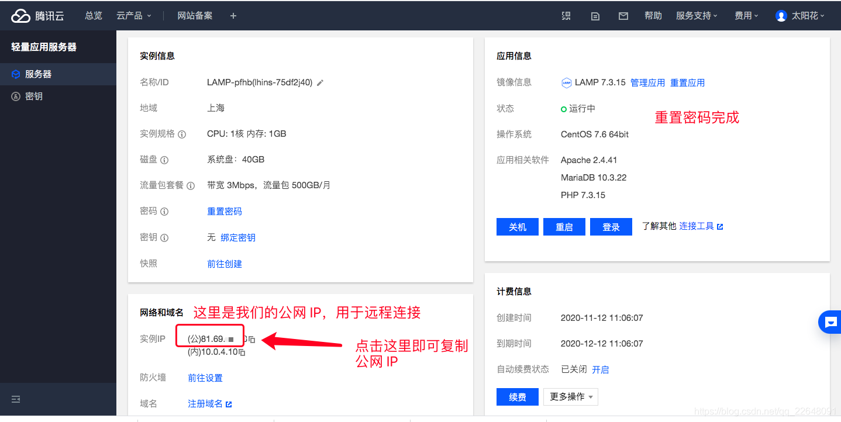Click 开启 auto-renewal link
The height and width of the screenshot is (422, 841).
[x=601, y=369]
